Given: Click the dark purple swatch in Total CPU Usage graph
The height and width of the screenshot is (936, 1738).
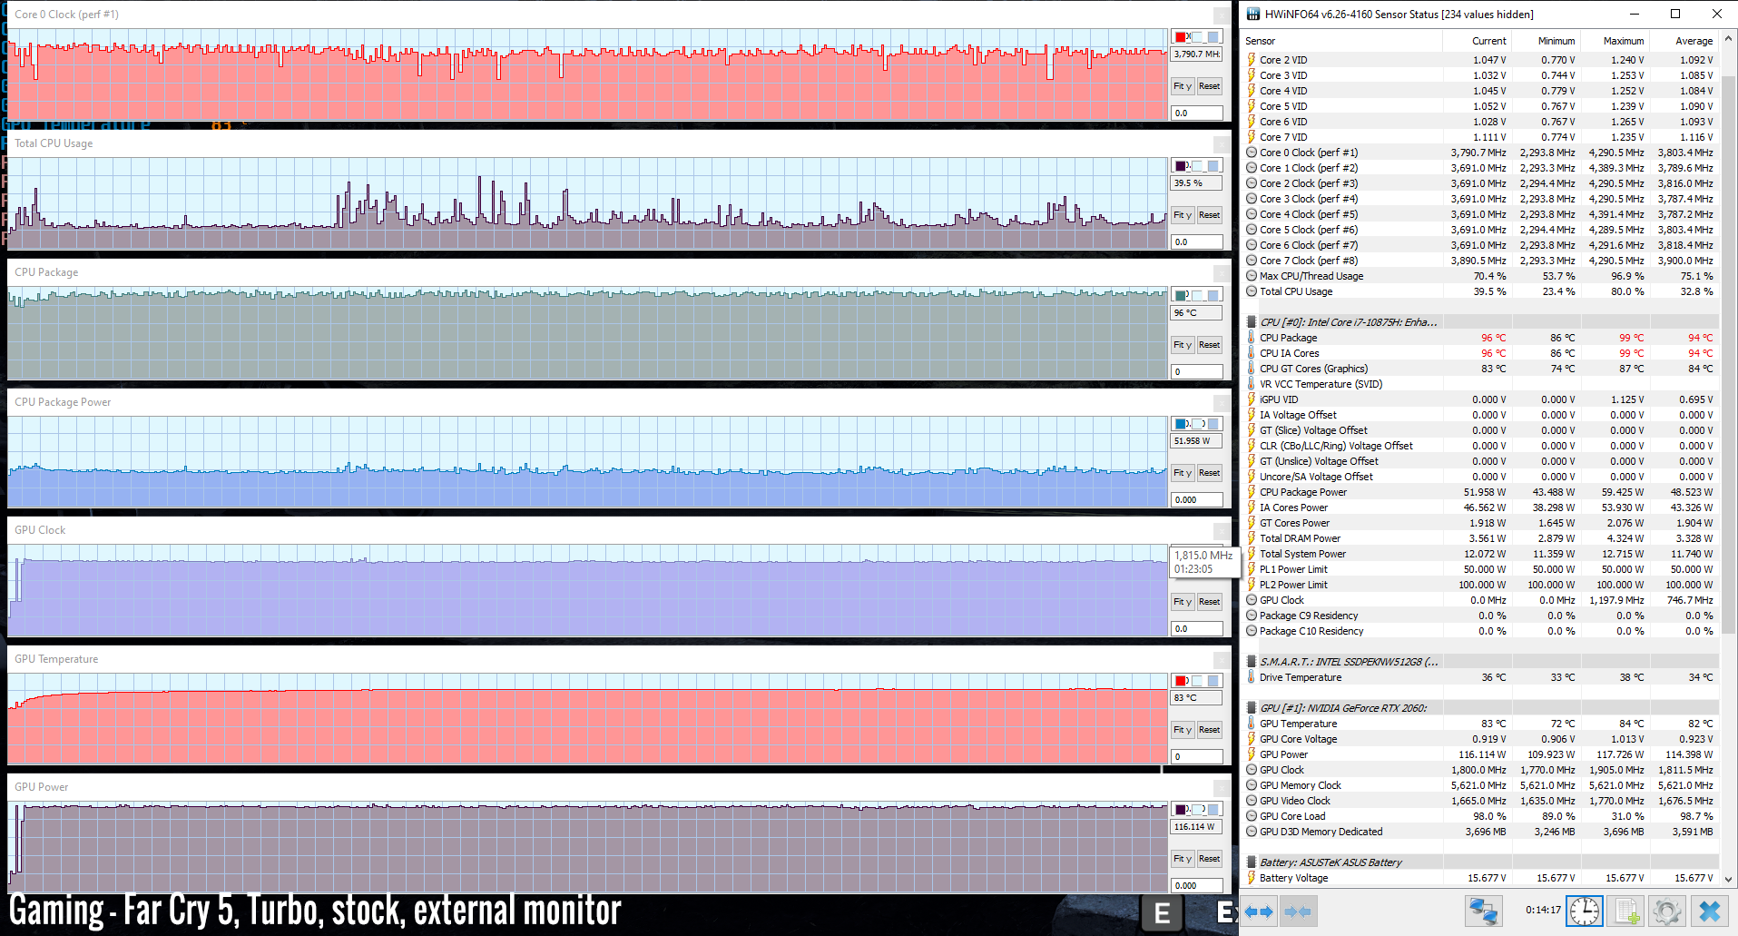Looking at the screenshot, I should point(1182,166).
